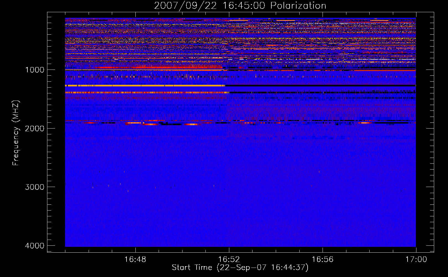Viewport: 448px width, 277px height.
Task: Click the 'Frequency (MHZ)' axis label
Action: (x=16, y=133)
